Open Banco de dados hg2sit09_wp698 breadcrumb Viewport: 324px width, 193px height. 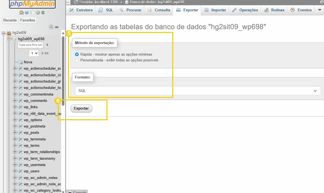click(x=157, y=2)
